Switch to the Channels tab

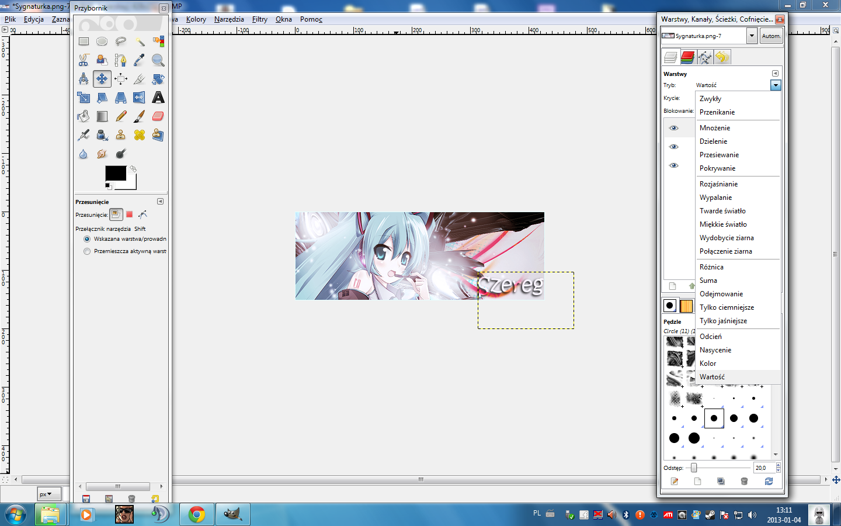687,57
